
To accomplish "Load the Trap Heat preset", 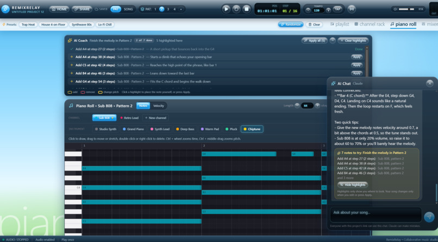I will click(28, 24).
